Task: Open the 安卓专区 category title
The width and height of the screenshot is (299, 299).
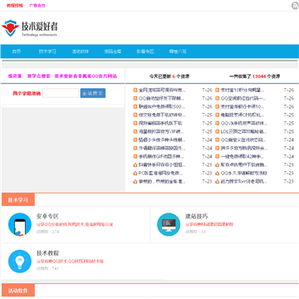Action: pos(47,216)
